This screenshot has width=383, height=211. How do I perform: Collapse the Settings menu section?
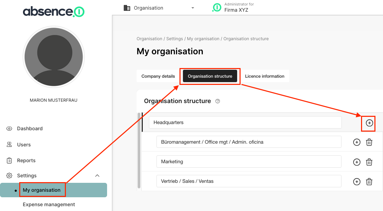[97, 176]
